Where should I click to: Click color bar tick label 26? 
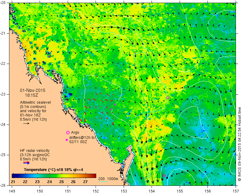(x=73, y=182)
